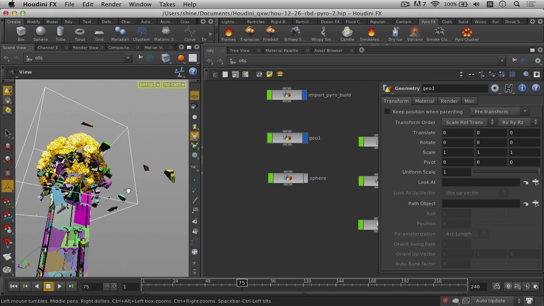The width and height of the screenshot is (544, 306).
Task: Toggle Keep position when parenting checkbox
Action: (387, 112)
